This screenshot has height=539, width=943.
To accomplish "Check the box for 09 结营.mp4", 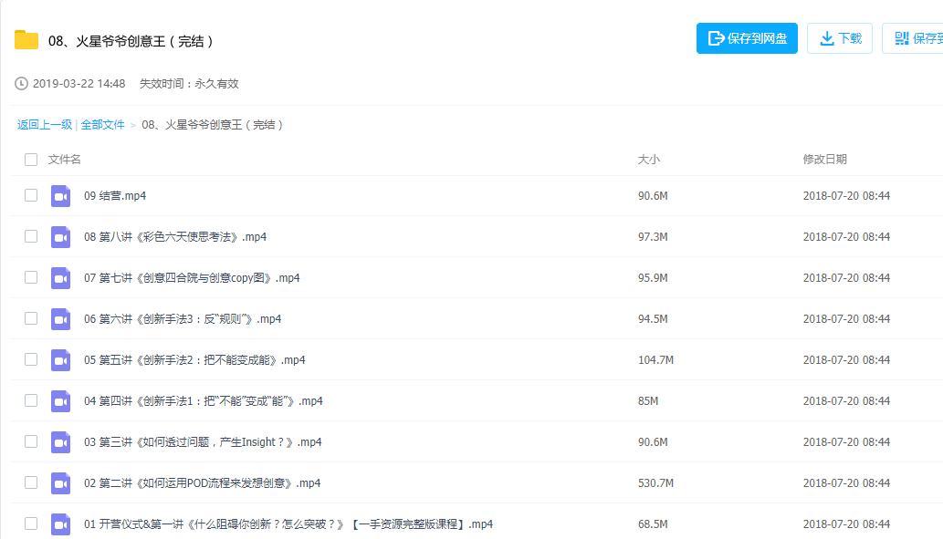I will coord(31,195).
